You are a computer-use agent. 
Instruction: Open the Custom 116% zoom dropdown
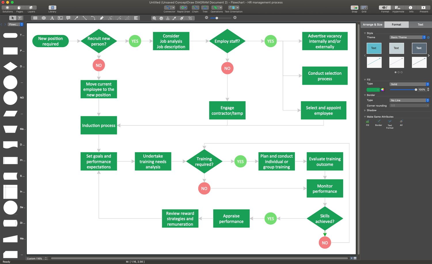point(37,259)
